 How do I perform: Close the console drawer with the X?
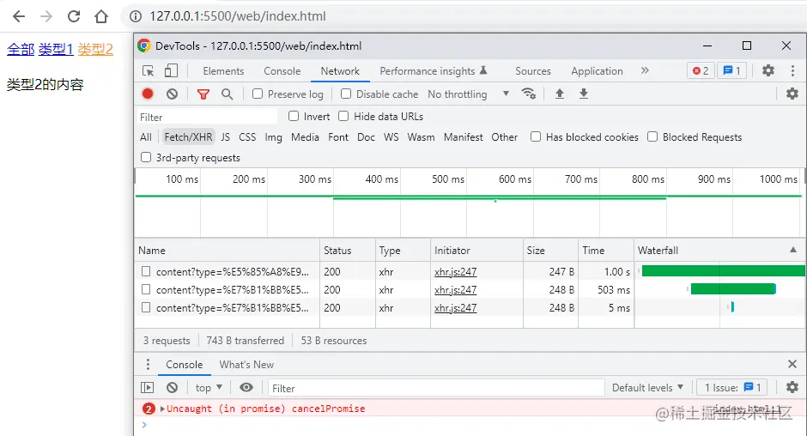(792, 365)
